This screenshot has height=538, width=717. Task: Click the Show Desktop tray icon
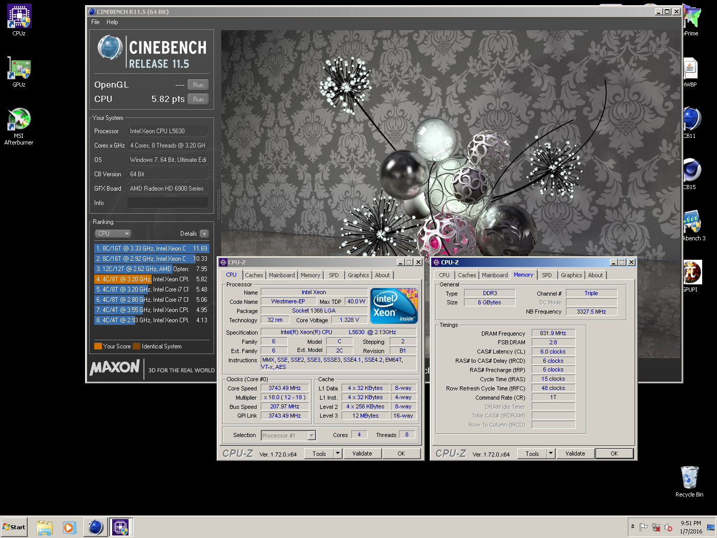[711, 527]
